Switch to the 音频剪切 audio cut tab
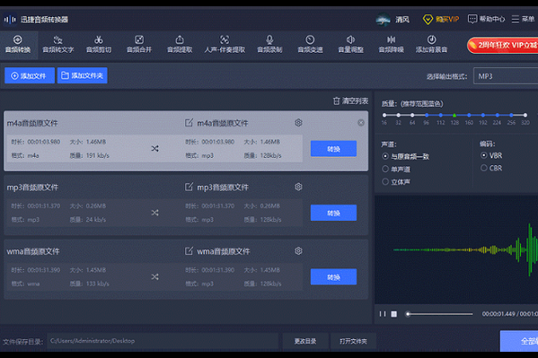Screen dimensions: 538x358 pyautogui.click(x=99, y=45)
